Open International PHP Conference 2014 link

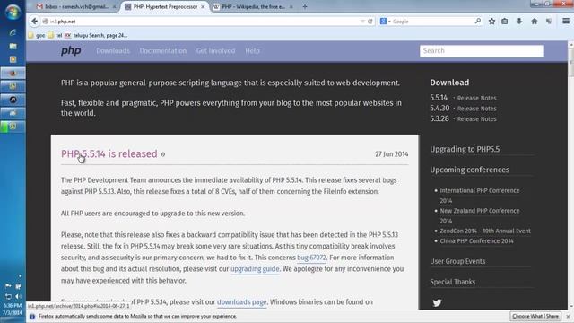click(x=480, y=196)
